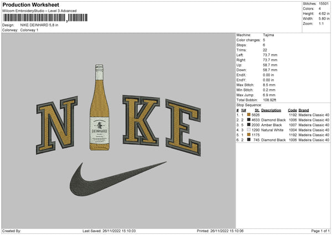332x235 pixels.
Task: Click the Down value 58.7 mm
Action: click(x=270, y=70)
